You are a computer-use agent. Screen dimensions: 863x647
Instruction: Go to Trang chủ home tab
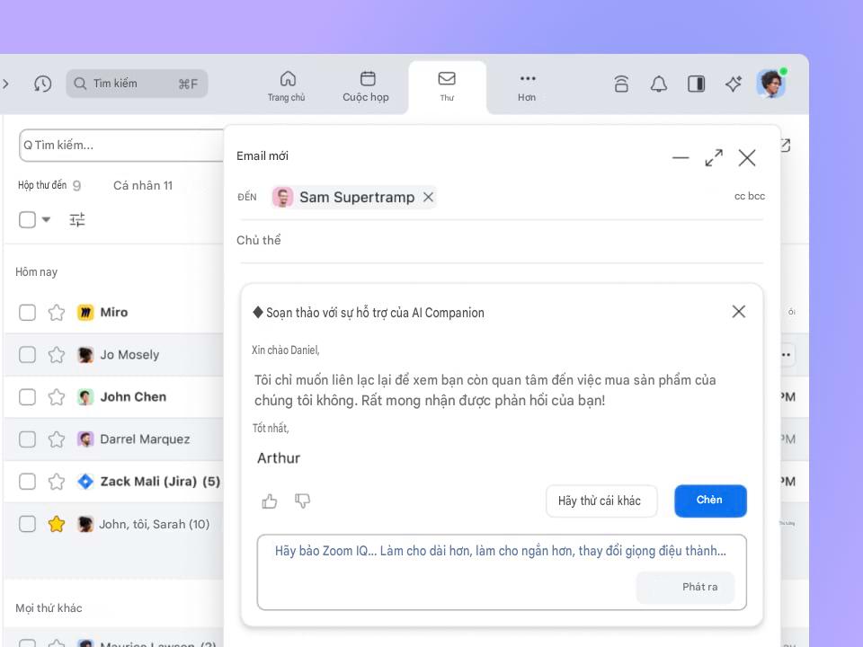point(287,87)
